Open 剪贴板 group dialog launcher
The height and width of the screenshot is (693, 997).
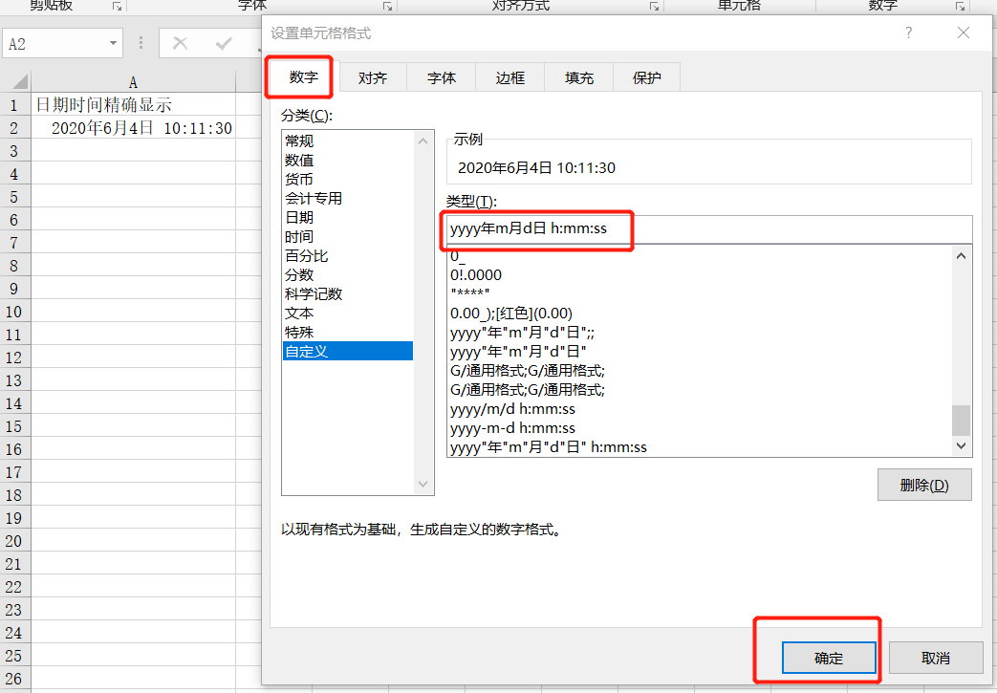tap(117, 6)
